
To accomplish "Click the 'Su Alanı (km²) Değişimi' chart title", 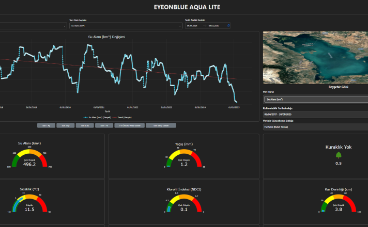I will point(106,37).
